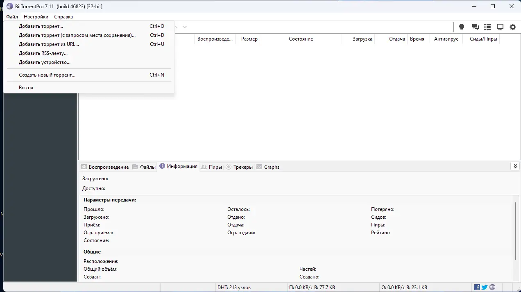Open the Трекеры tab

pos(239,167)
